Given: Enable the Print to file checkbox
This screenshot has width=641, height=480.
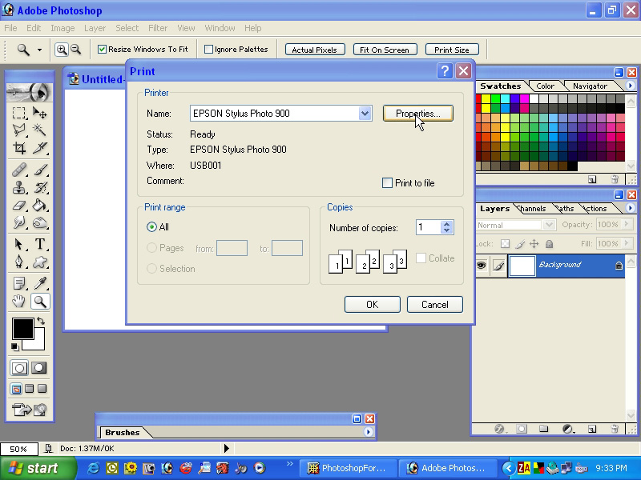Looking at the screenshot, I should click(x=388, y=183).
